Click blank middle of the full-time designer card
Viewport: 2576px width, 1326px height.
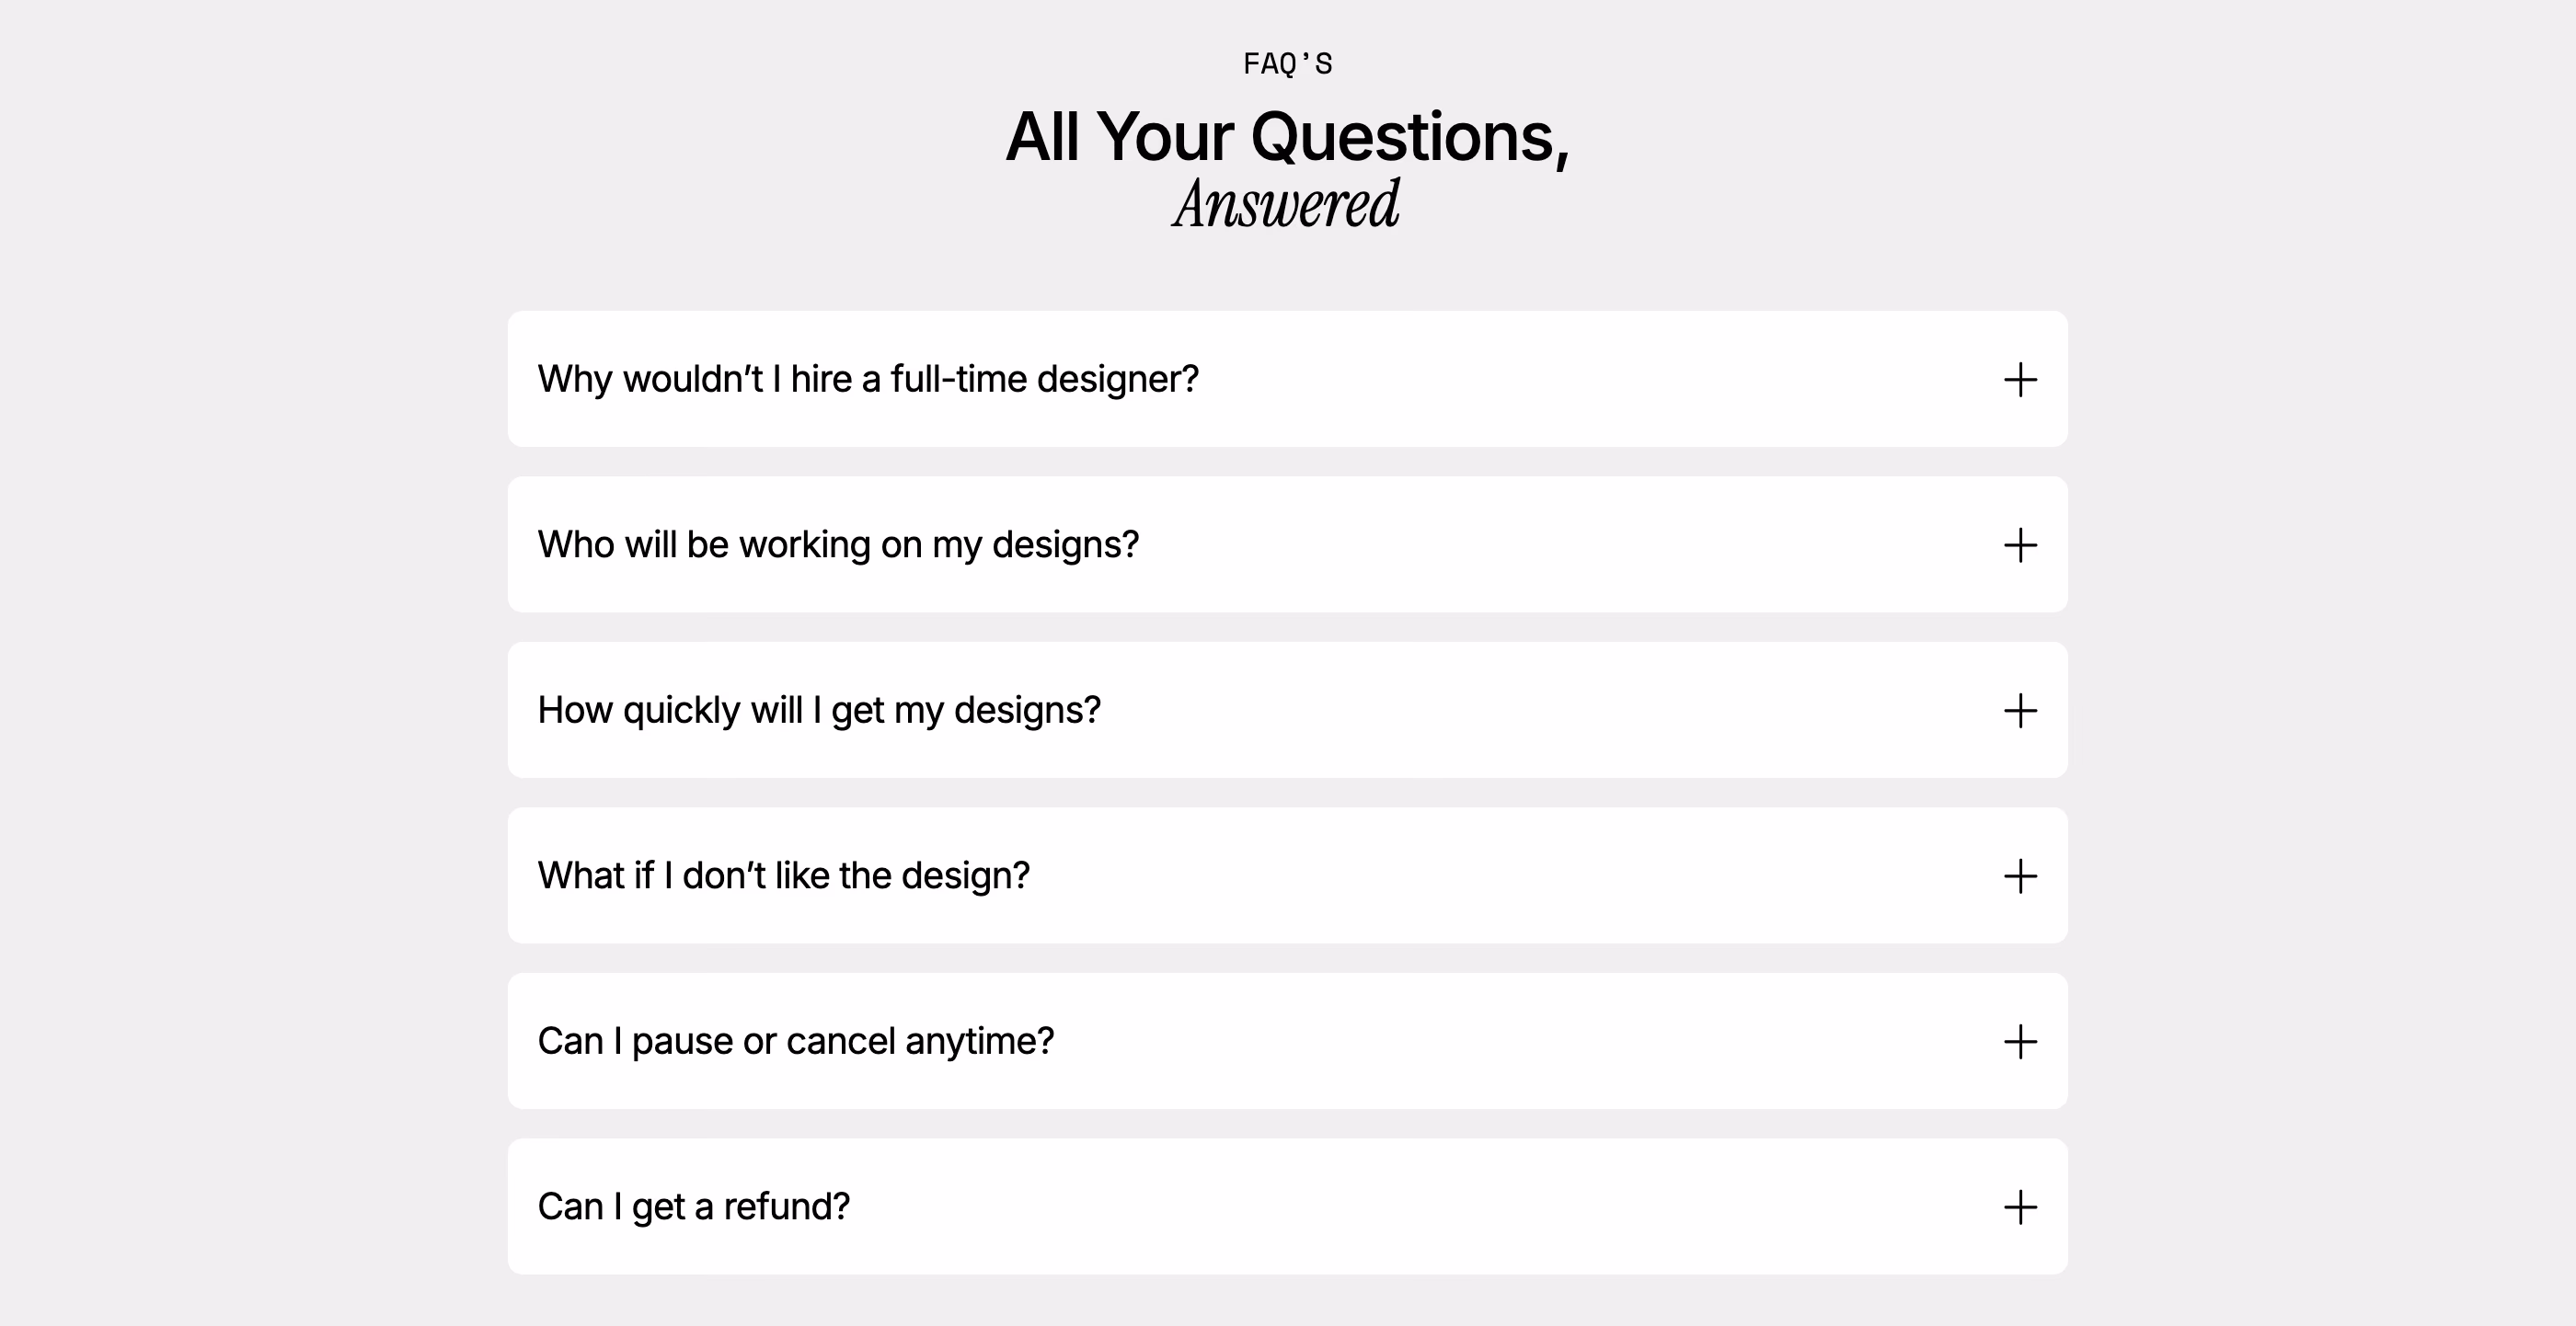1600,380
